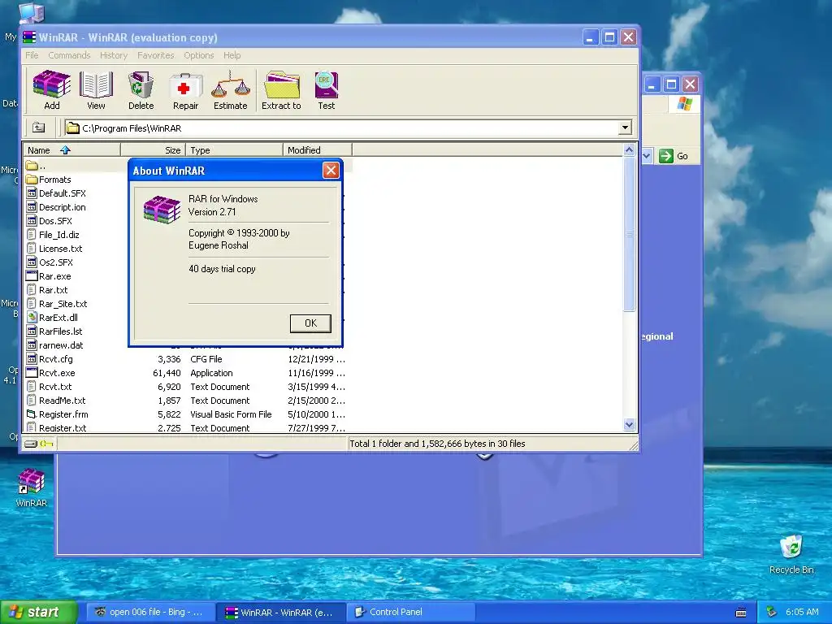Click the WinRAR title bar app icon
The image size is (832, 624).
click(x=29, y=37)
